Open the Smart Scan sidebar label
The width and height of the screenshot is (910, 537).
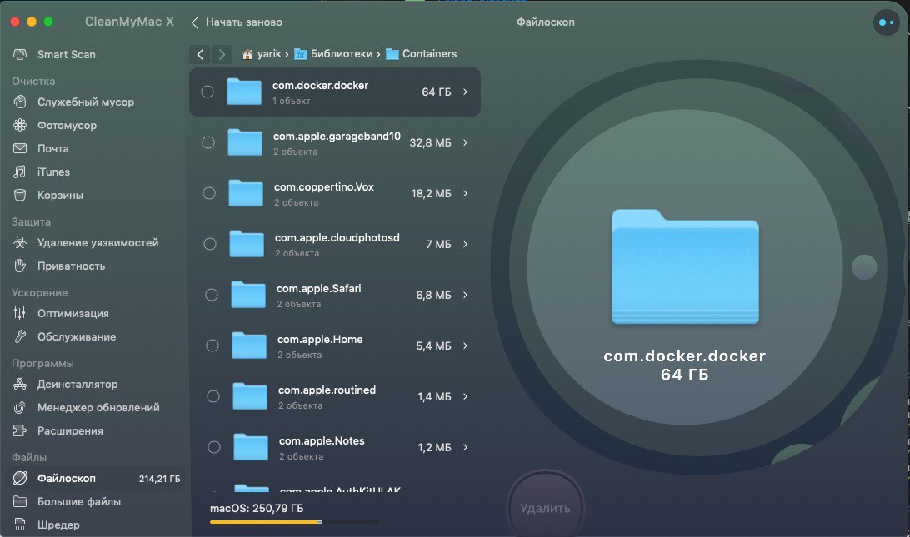tap(66, 54)
